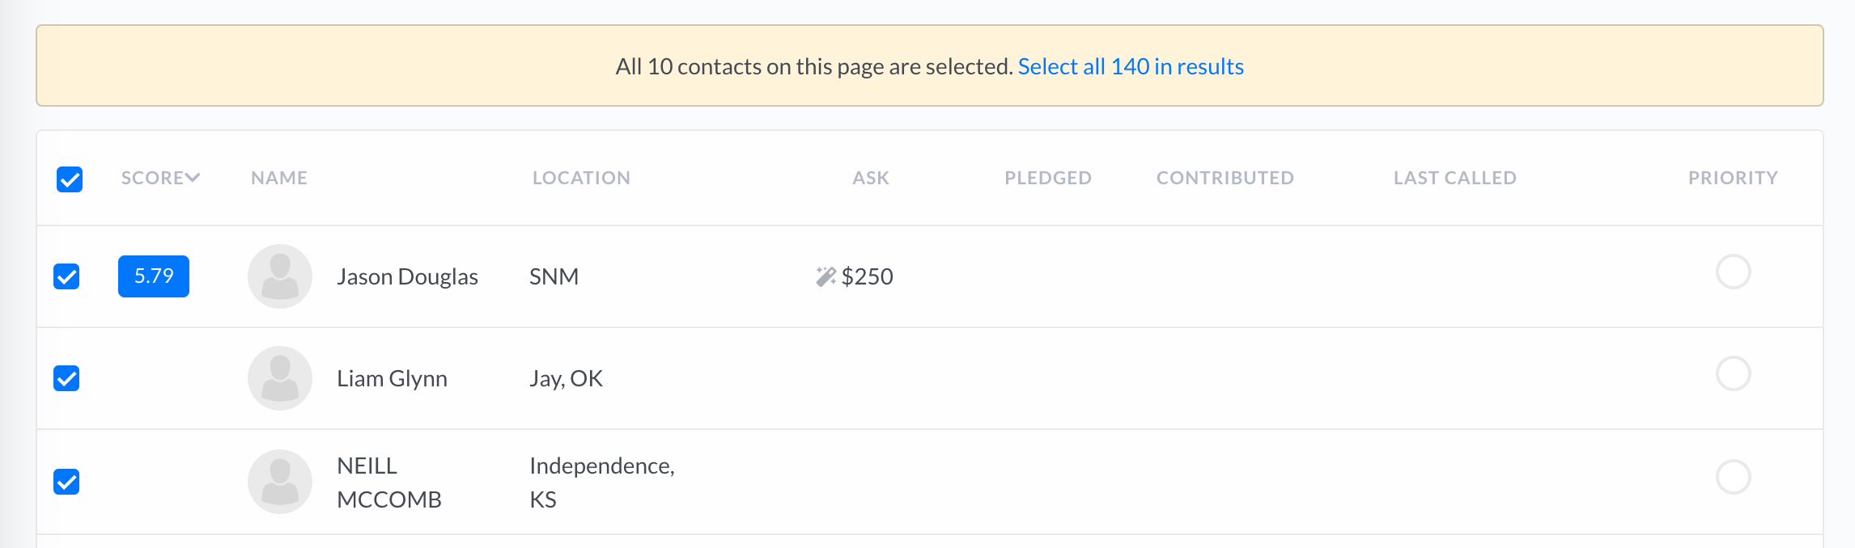Sort by the NAME column header

click(x=279, y=178)
